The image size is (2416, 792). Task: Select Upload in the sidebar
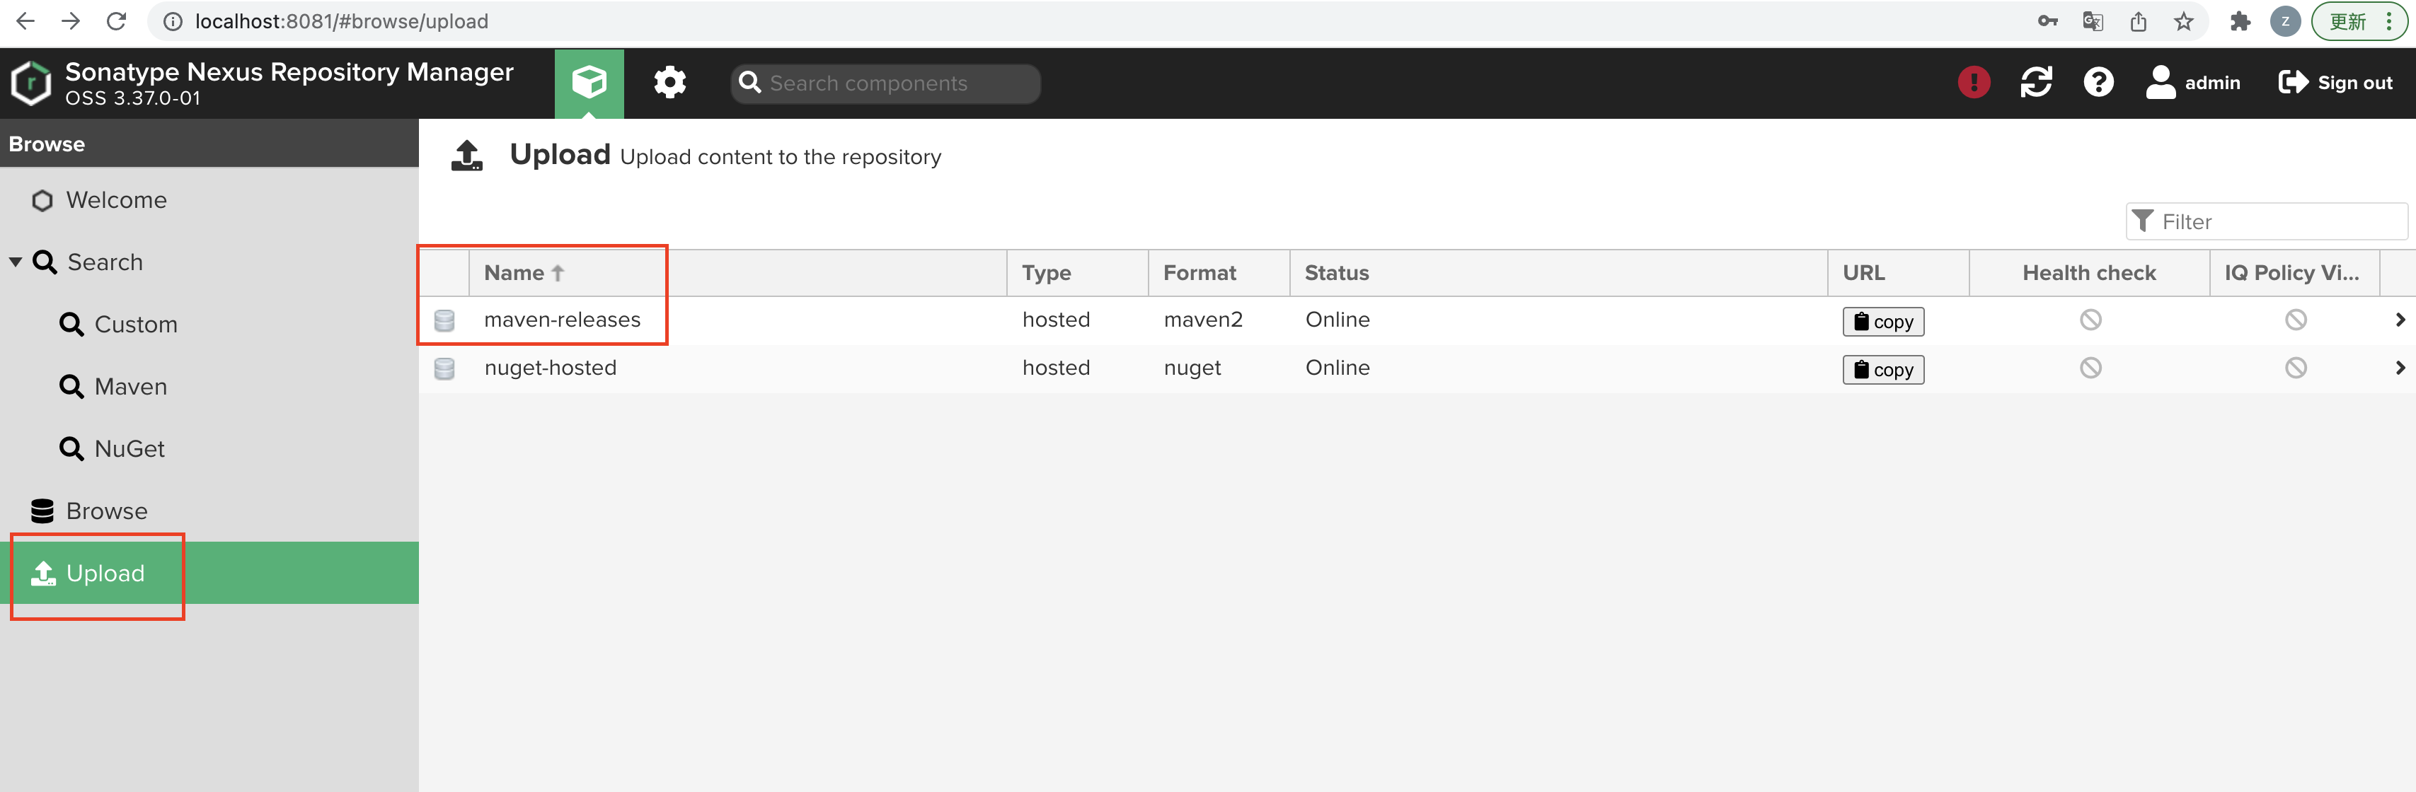pos(209,573)
